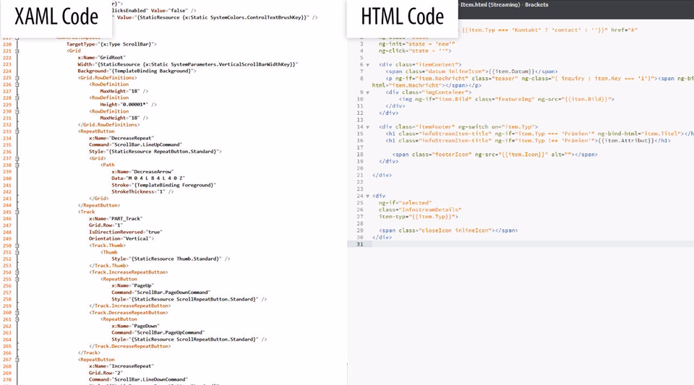694x385 pixels.
Task: Click the empty active line 31 in Brackets
Action: tap(533, 244)
